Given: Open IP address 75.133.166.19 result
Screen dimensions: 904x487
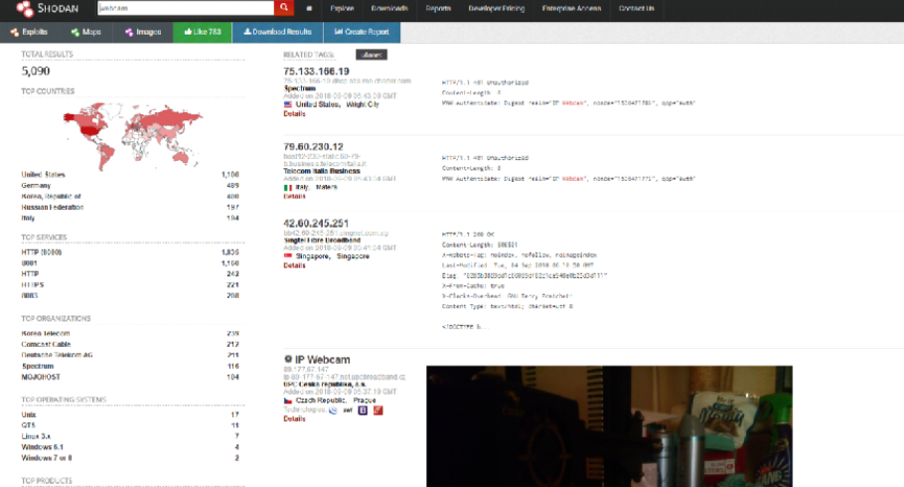Looking at the screenshot, I should [x=317, y=71].
